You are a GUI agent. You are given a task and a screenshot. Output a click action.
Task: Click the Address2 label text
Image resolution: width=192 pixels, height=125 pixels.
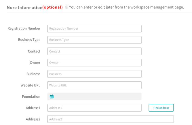(33, 119)
